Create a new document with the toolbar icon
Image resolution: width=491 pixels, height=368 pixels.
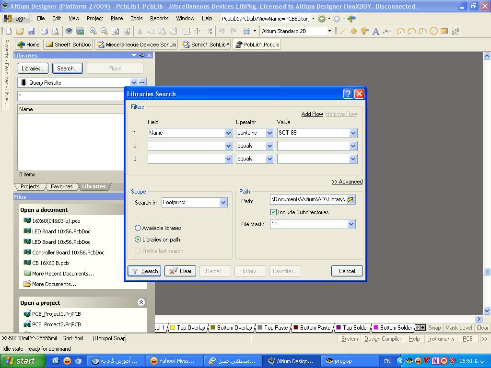pos(9,31)
